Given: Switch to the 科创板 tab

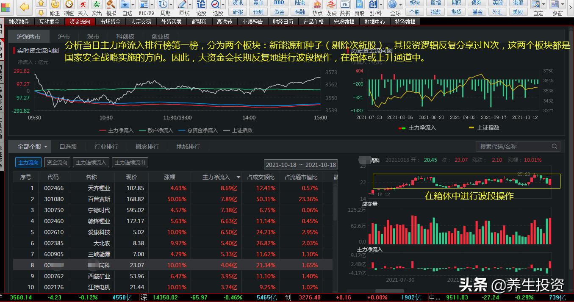Looking at the screenshot, I should [125, 36].
